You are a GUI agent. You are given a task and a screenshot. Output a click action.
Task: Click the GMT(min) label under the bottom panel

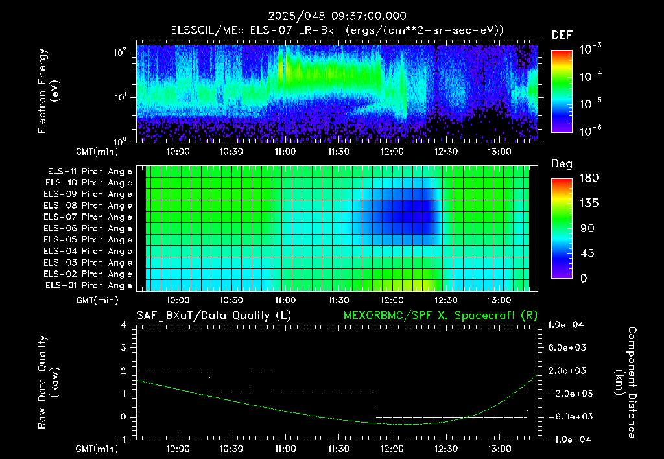[97, 449]
